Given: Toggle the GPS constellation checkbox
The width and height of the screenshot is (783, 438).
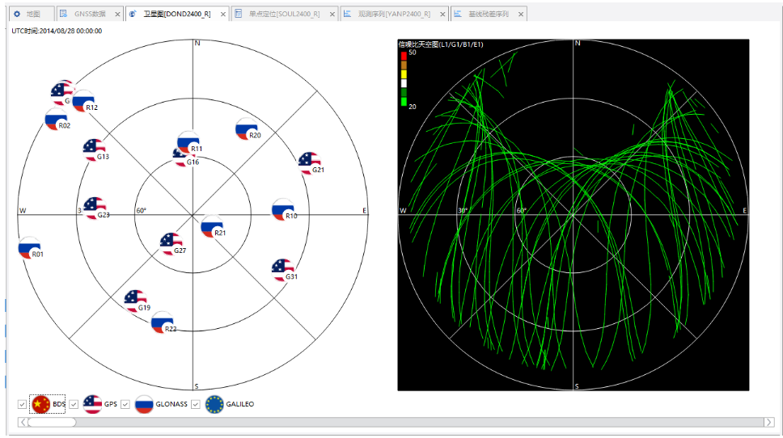Looking at the screenshot, I should [74, 404].
